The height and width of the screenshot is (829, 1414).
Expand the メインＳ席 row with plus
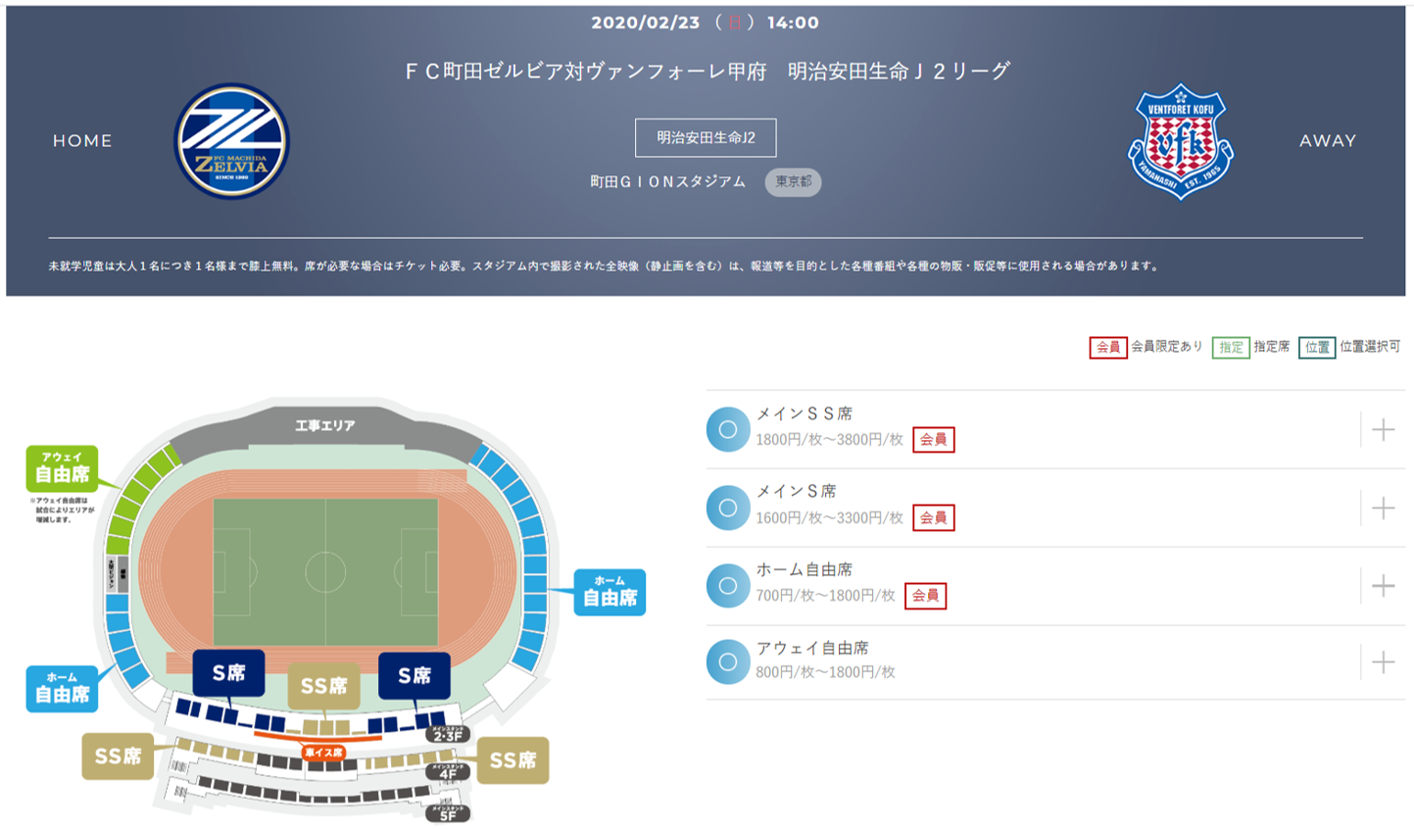[1383, 508]
